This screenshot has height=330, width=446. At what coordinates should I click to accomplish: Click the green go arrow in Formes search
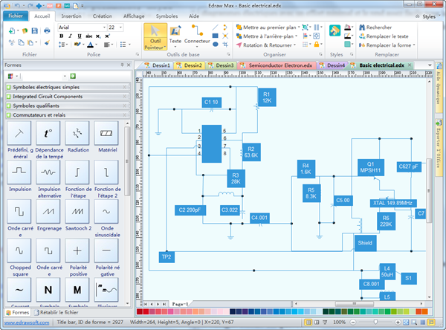(73, 76)
